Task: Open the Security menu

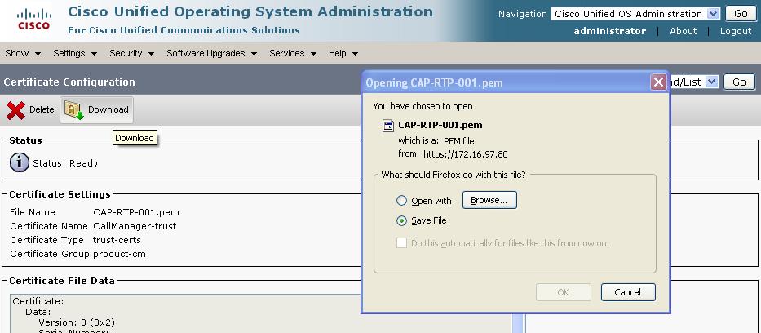Action: pos(131,53)
